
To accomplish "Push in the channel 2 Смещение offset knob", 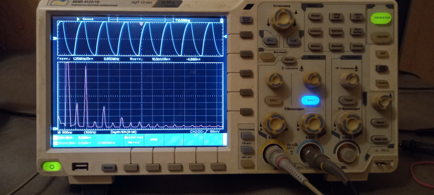I will pos(312,80).
